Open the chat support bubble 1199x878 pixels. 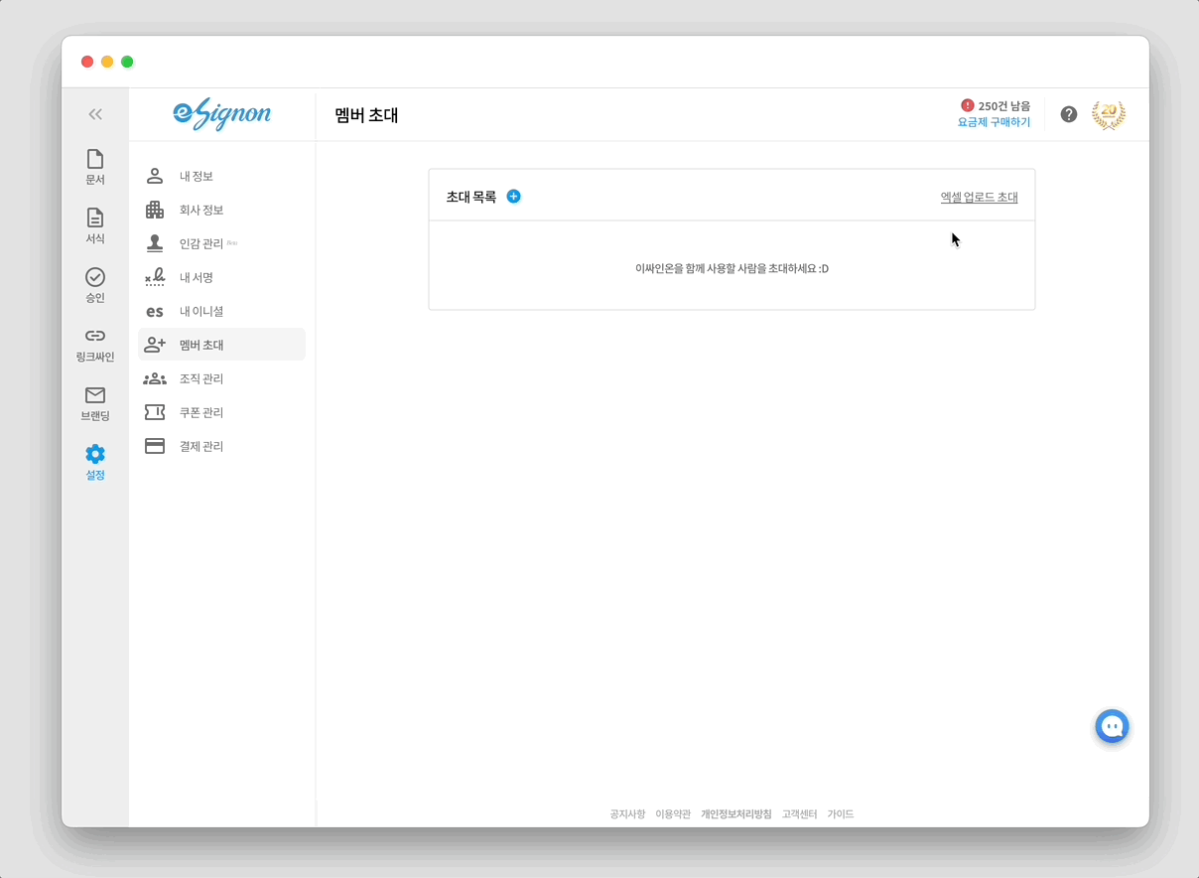(x=1112, y=726)
